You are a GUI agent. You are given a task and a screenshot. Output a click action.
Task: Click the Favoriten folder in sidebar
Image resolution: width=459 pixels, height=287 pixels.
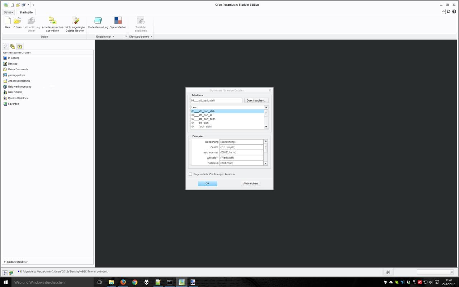coord(13,104)
